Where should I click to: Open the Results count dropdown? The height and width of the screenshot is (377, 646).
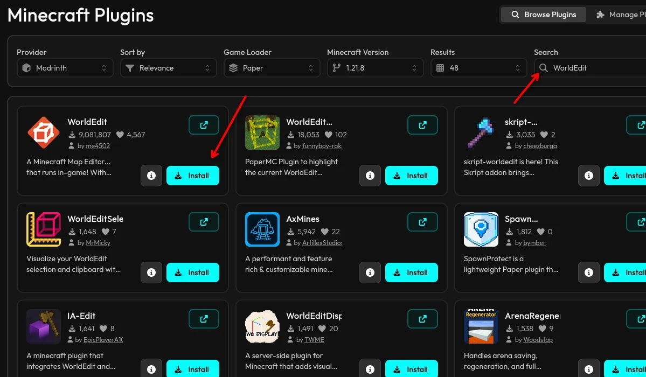(x=479, y=68)
